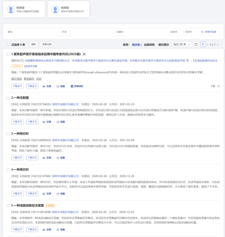Focus the 作者 search field
Screen dimensions: 225x237
(x=88, y=32)
